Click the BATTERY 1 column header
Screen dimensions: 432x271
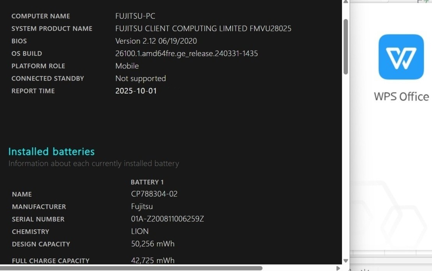pos(147,182)
